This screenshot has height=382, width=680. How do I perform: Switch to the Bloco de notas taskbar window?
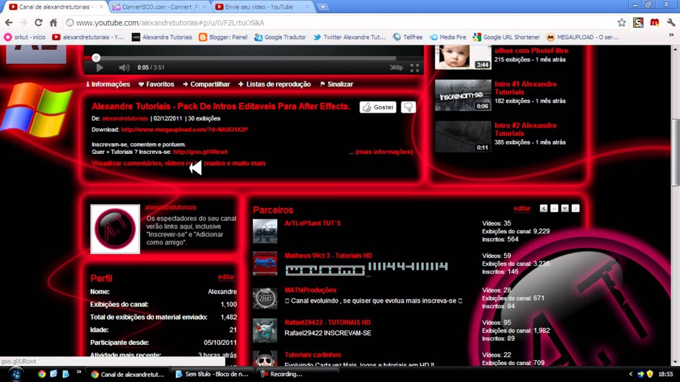(x=211, y=374)
